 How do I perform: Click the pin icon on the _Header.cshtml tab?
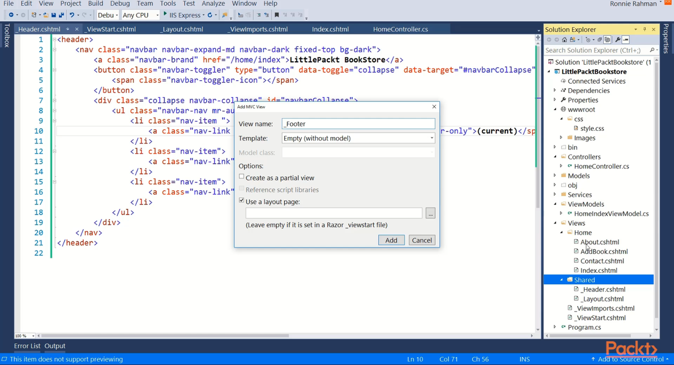click(x=68, y=29)
